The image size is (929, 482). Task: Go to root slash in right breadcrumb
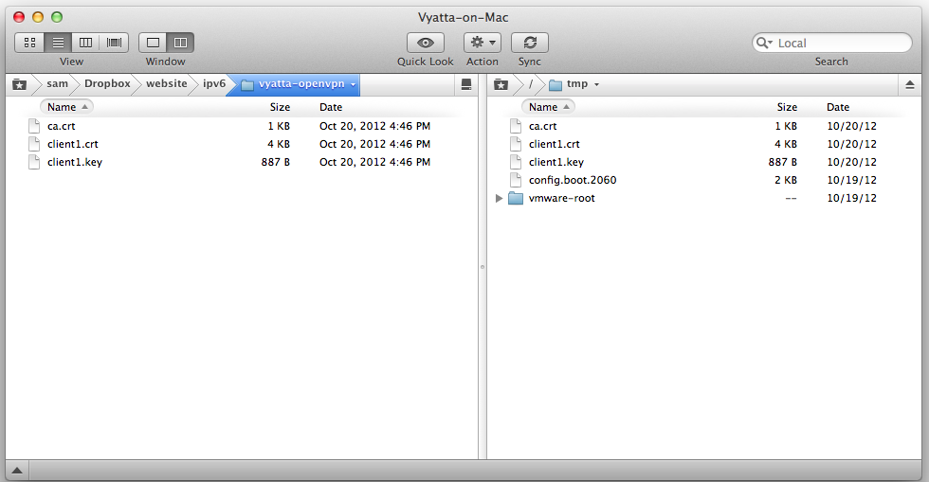[x=531, y=84]
